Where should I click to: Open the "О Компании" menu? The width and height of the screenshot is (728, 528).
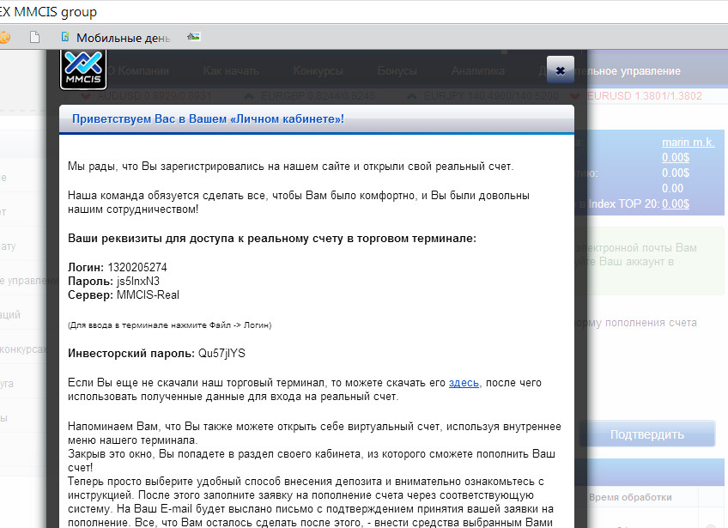(x=138, y=71)
